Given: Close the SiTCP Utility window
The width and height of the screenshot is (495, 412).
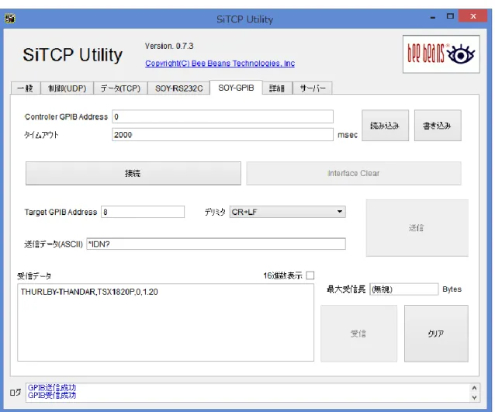Looking at the screenshot, I should (473, 16).
